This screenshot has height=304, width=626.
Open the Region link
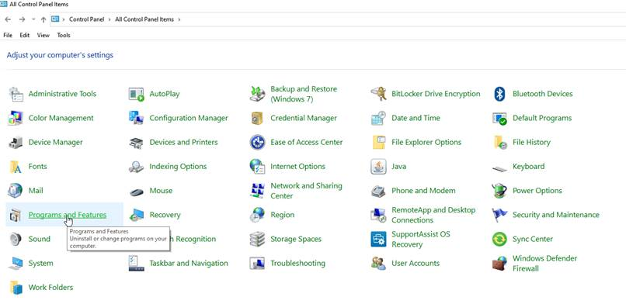(x=282, y=215)
